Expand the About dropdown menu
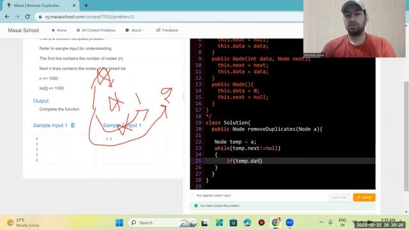The width and height of the screenshot is (409, 230). click(x=135, y=30)
